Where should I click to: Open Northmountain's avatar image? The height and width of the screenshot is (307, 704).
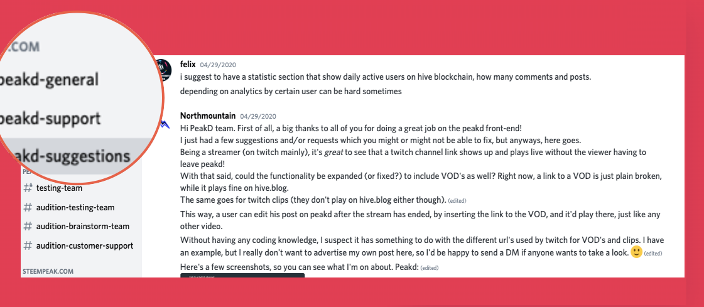[165, 124]
